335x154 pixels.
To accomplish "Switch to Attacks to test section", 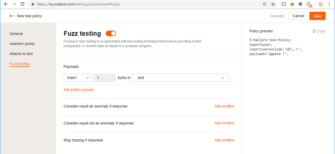I will [x=21, y=54].
